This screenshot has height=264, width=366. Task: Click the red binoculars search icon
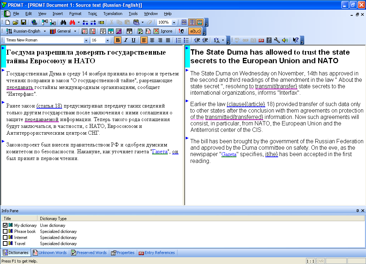pos(72,23)
